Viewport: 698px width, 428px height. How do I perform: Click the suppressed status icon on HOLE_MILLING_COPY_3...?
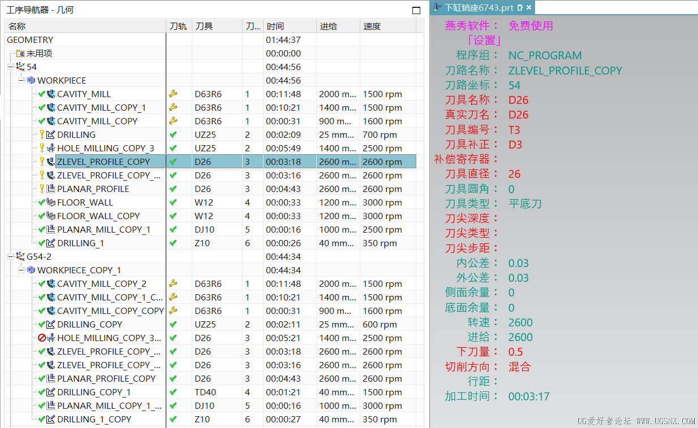click(x=42, y=338)
